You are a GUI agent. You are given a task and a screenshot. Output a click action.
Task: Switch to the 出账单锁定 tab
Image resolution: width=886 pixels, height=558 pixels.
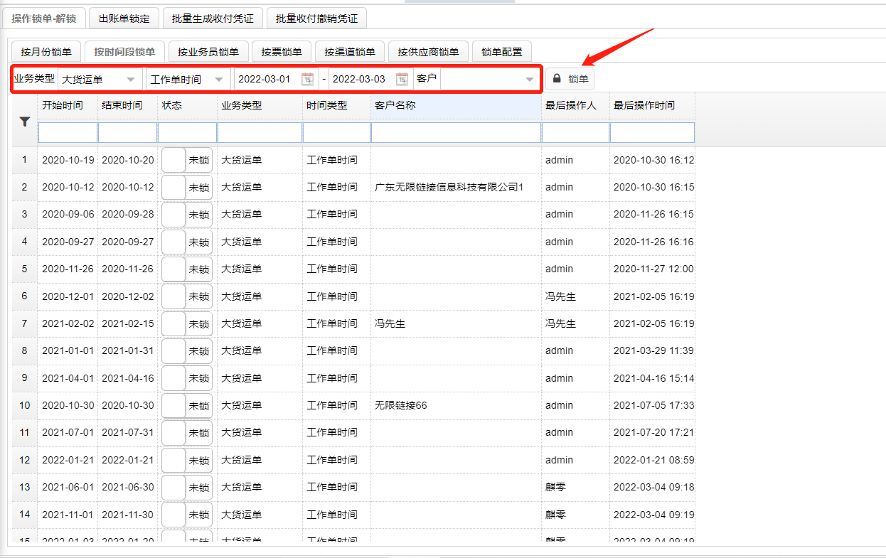tap(124, 18)
